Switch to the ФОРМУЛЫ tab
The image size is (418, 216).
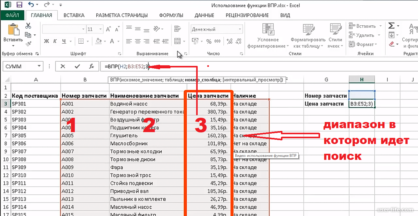(171, 15)
